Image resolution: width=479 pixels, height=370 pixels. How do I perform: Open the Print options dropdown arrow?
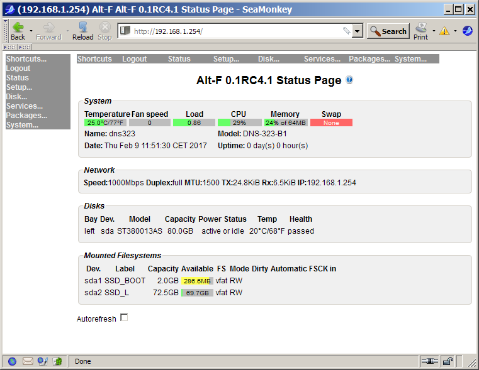434,31
